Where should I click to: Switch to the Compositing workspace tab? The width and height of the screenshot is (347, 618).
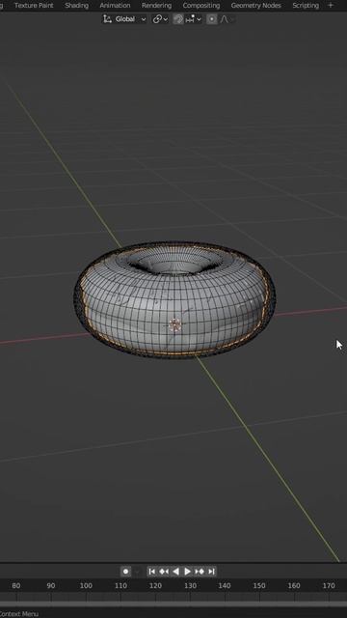(201, 6)
